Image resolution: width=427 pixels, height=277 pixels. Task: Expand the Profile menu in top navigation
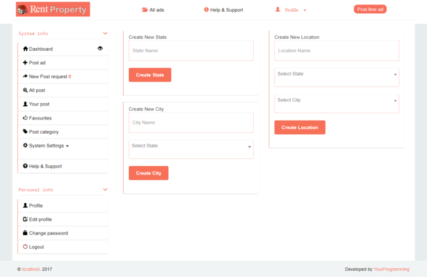click(x=291, y=10)
